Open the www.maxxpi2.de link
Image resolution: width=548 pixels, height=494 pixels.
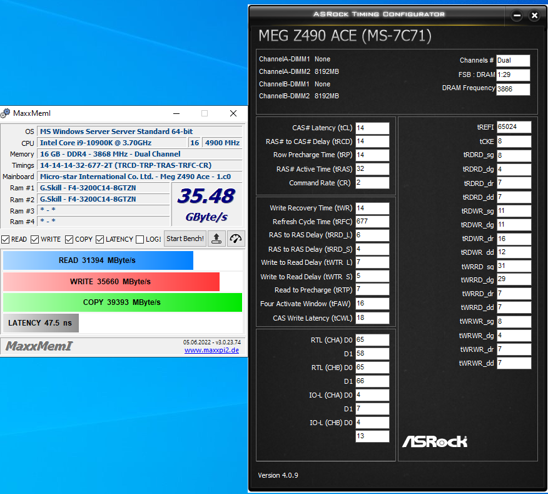pyautogui.click(x=212, y=350)
